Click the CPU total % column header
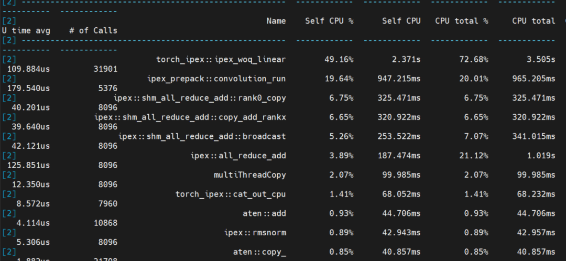The height and width of the screenshot is (261, 566). click(x=461, y=21)
